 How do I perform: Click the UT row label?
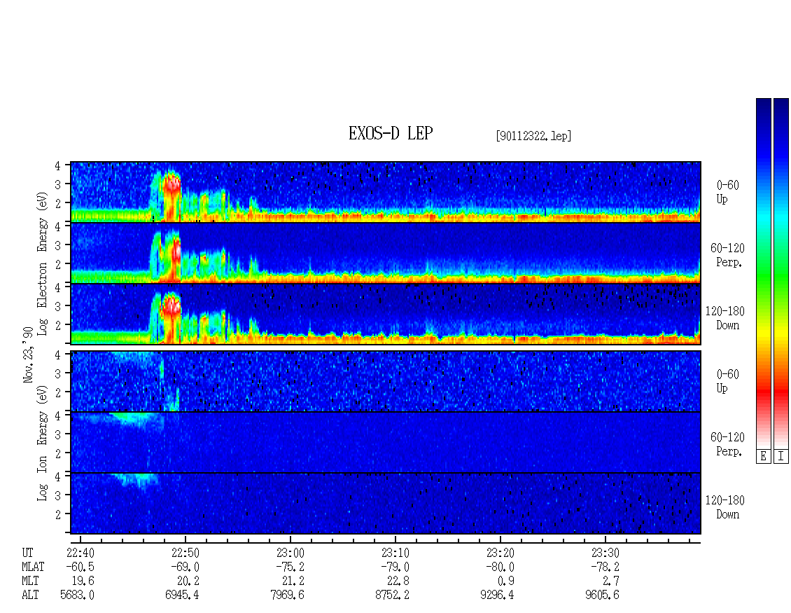28,553
